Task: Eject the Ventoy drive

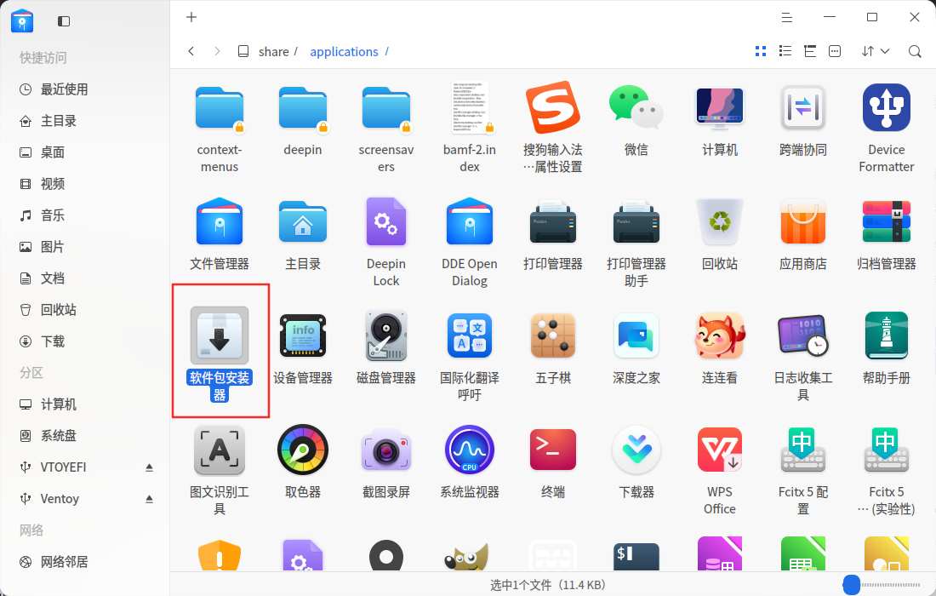Action: (149, 499)
